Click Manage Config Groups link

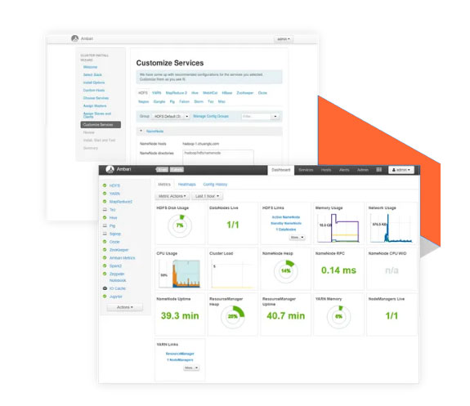[x=211, y=116]
